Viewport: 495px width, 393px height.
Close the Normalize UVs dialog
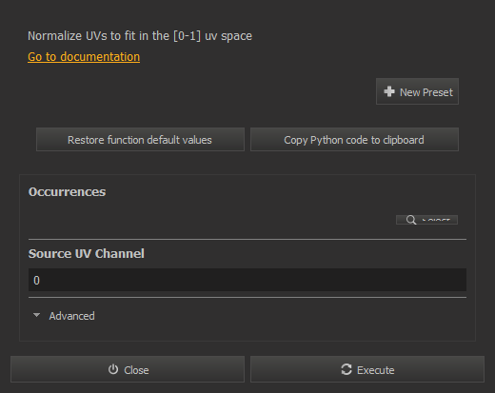tap(128, 369)
